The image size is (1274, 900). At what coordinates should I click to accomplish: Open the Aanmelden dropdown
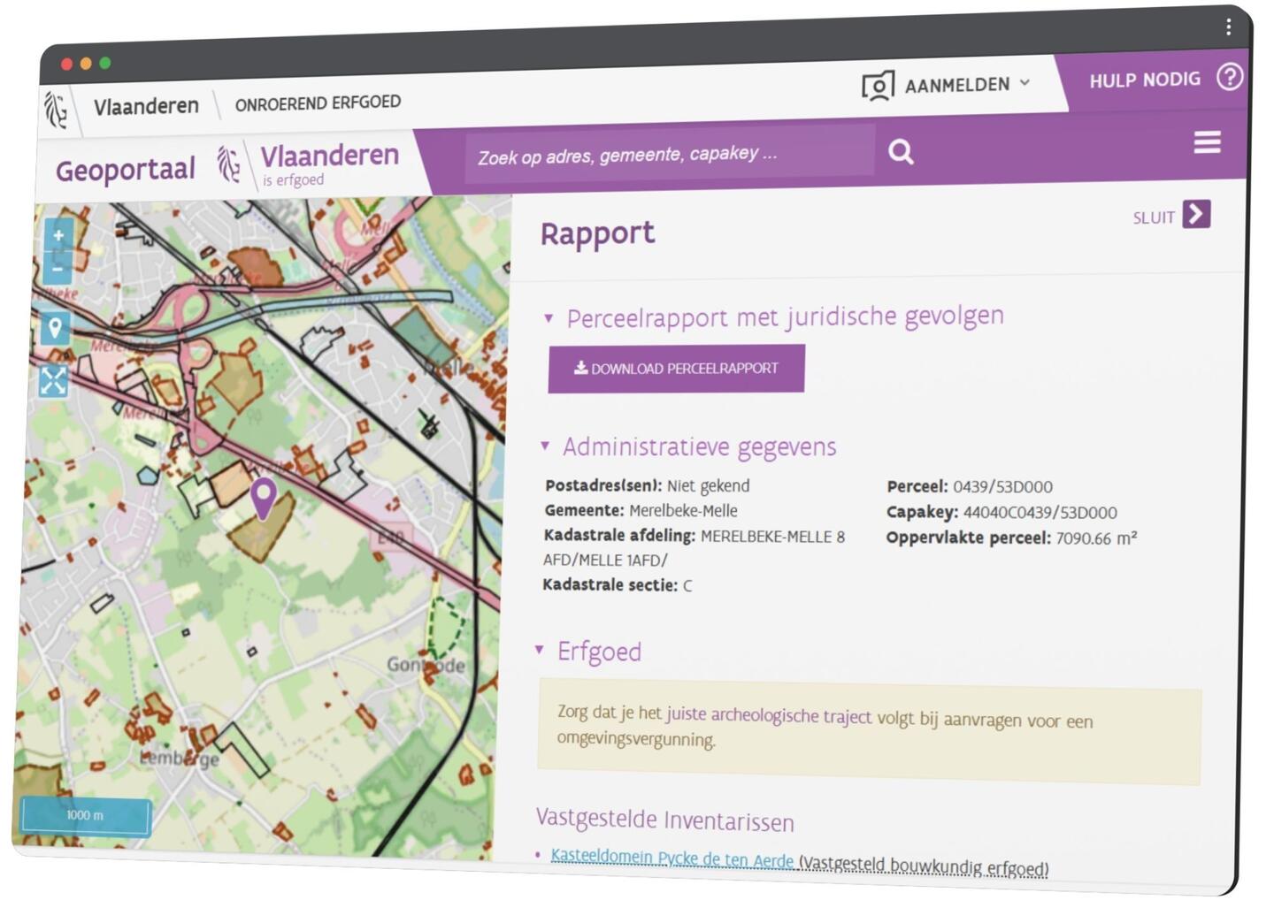1024,82
